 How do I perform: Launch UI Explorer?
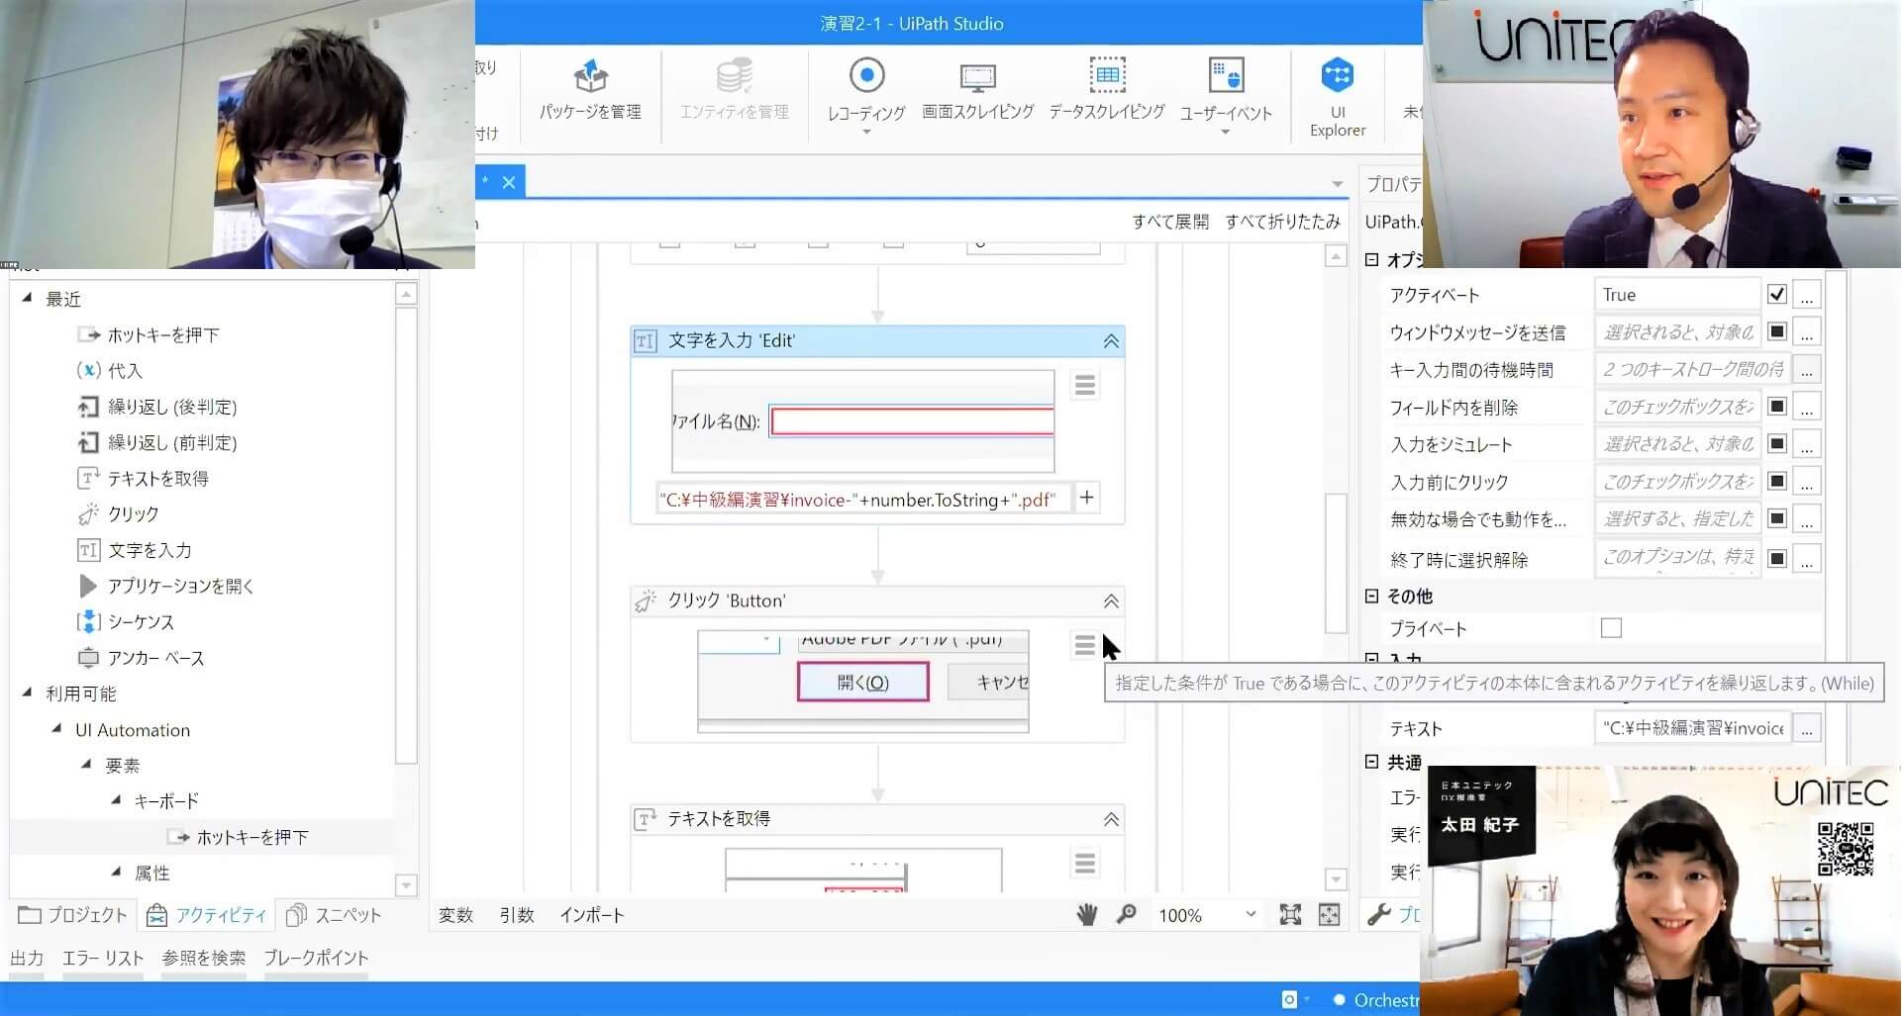pyautogui.click(x=1337, y=96)
